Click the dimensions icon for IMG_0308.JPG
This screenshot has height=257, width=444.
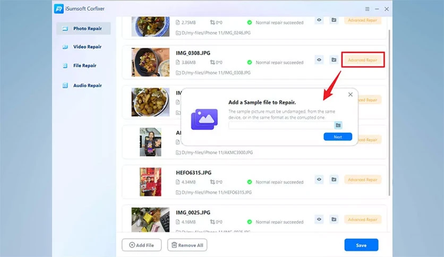[212, 62]
